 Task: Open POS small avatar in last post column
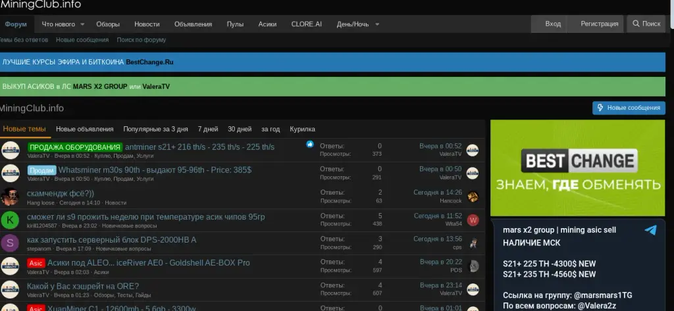(473, 266)
